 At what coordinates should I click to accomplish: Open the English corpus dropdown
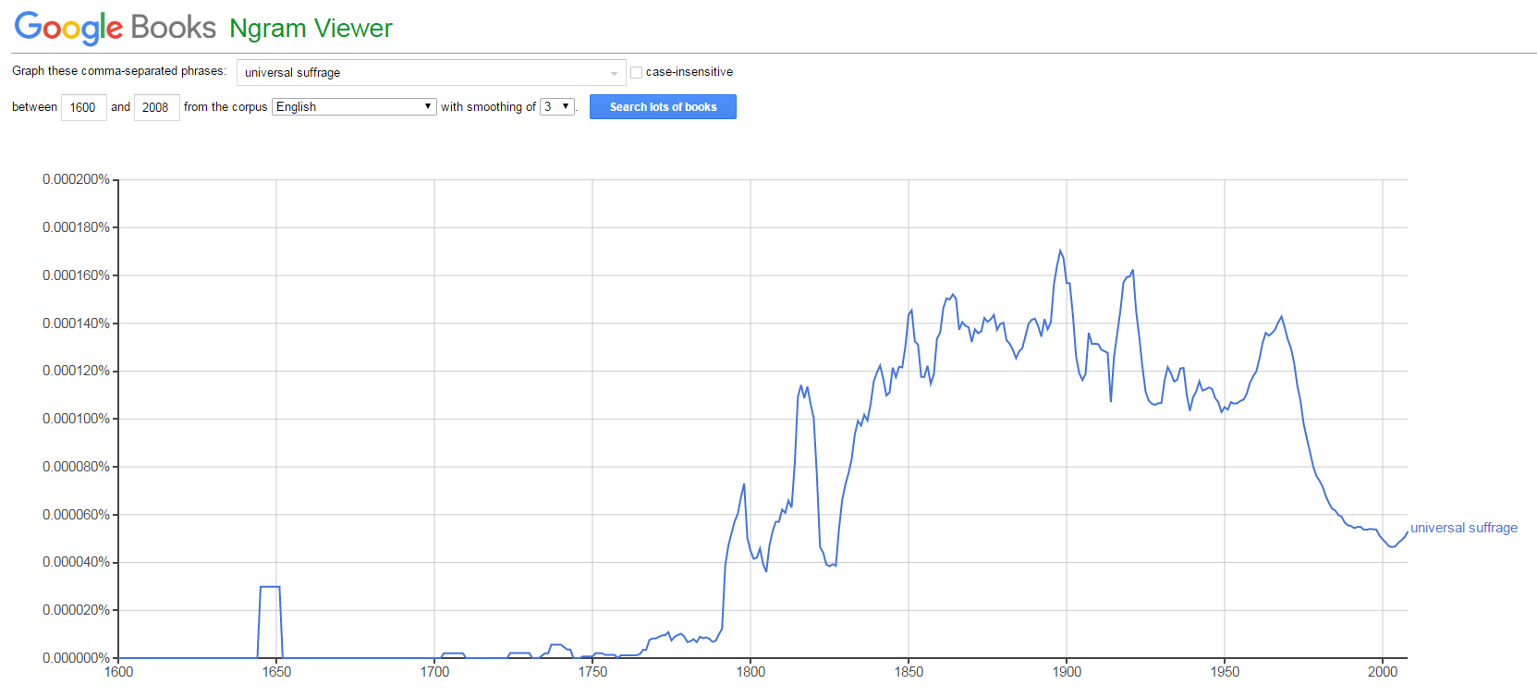tap(354, 107)
